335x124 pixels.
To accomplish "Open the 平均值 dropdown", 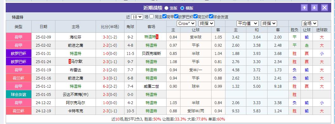I will pos(247,23).
